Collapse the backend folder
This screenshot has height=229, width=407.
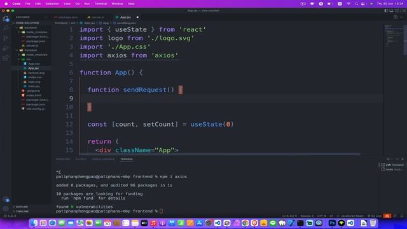31,27
